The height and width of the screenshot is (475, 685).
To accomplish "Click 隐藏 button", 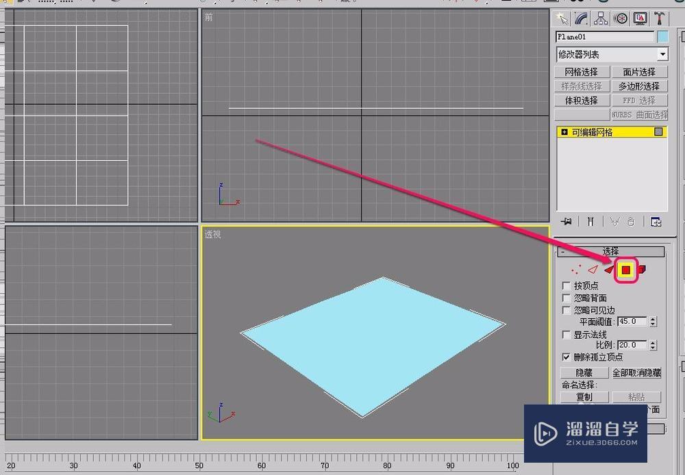I will pyautogui.click(x=584, y=373).
